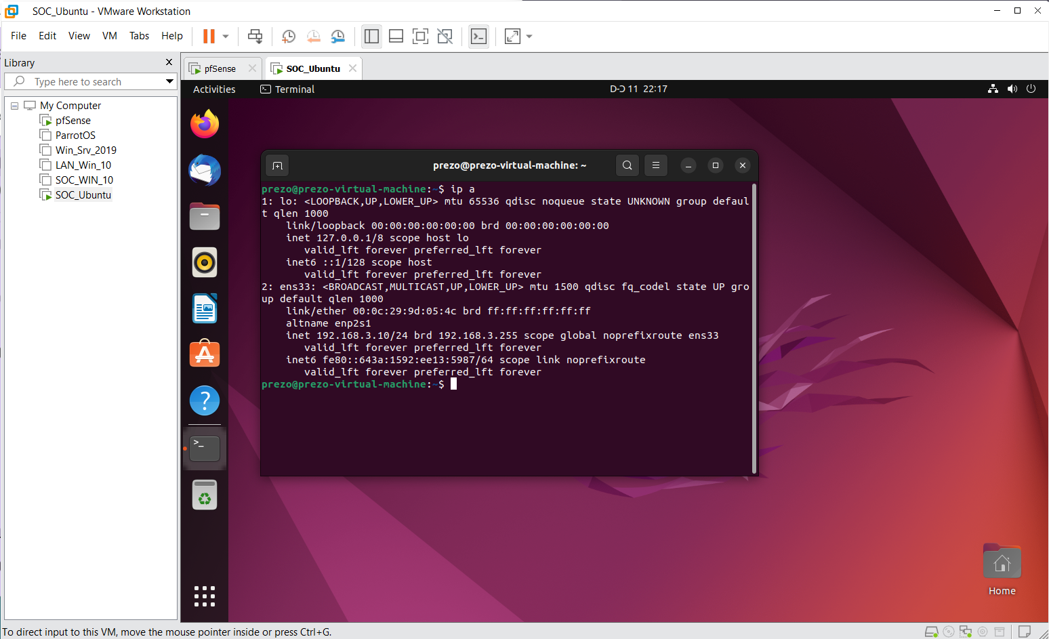Screen dimensions: 1049x639
Task: Select ParrotOS in the library tree
Action: 75,136
